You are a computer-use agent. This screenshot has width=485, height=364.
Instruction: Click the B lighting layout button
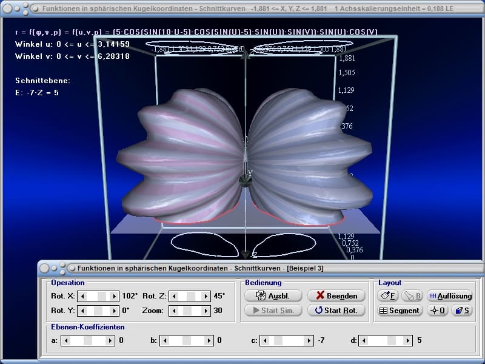(412, 295)
